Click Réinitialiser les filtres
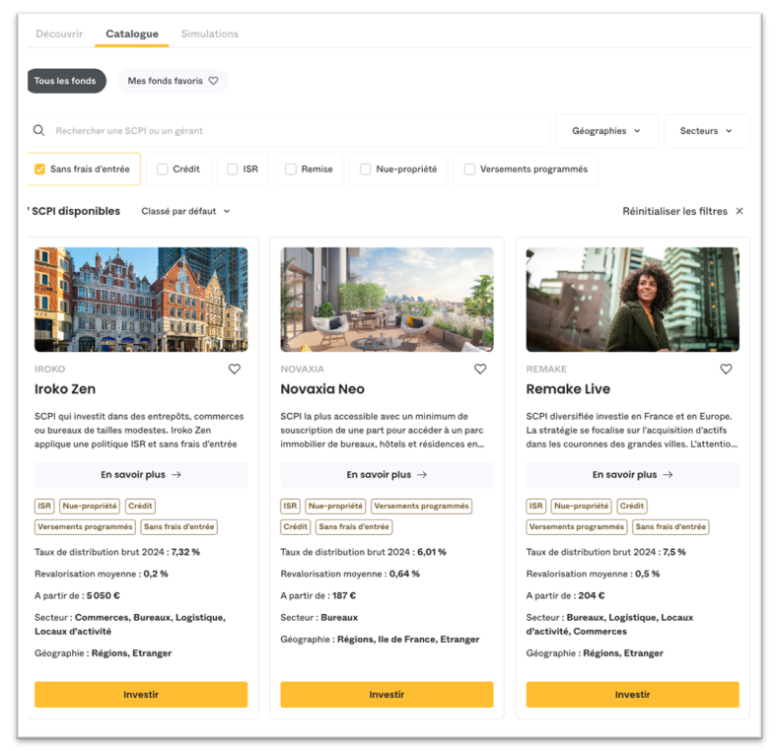776x751 pixels. pyautogui.click(x=675, y=211)
